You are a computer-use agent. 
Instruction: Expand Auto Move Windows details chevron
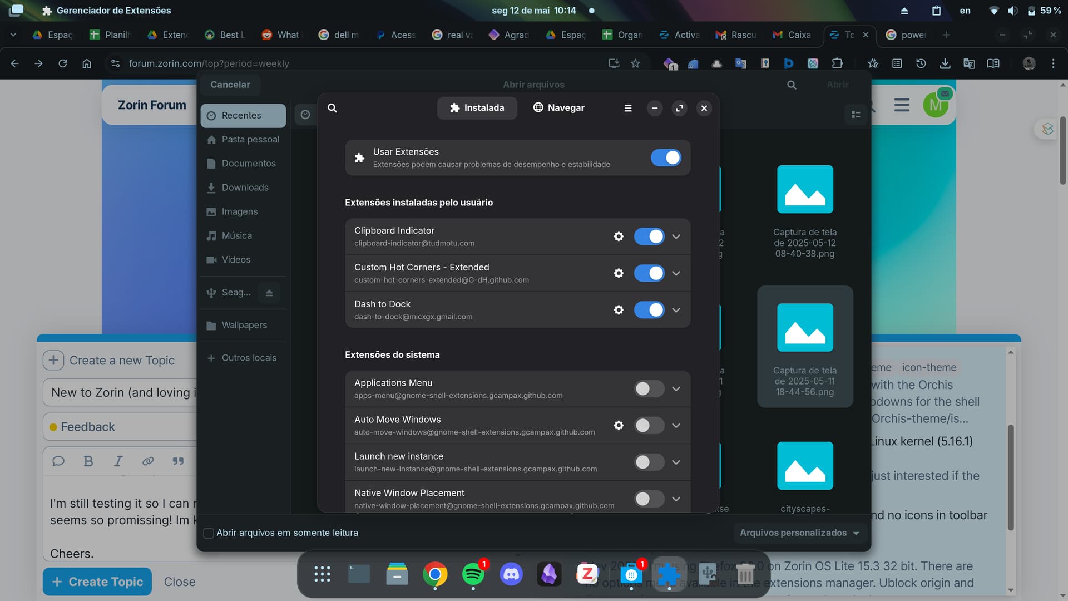[x=676, y=426]
